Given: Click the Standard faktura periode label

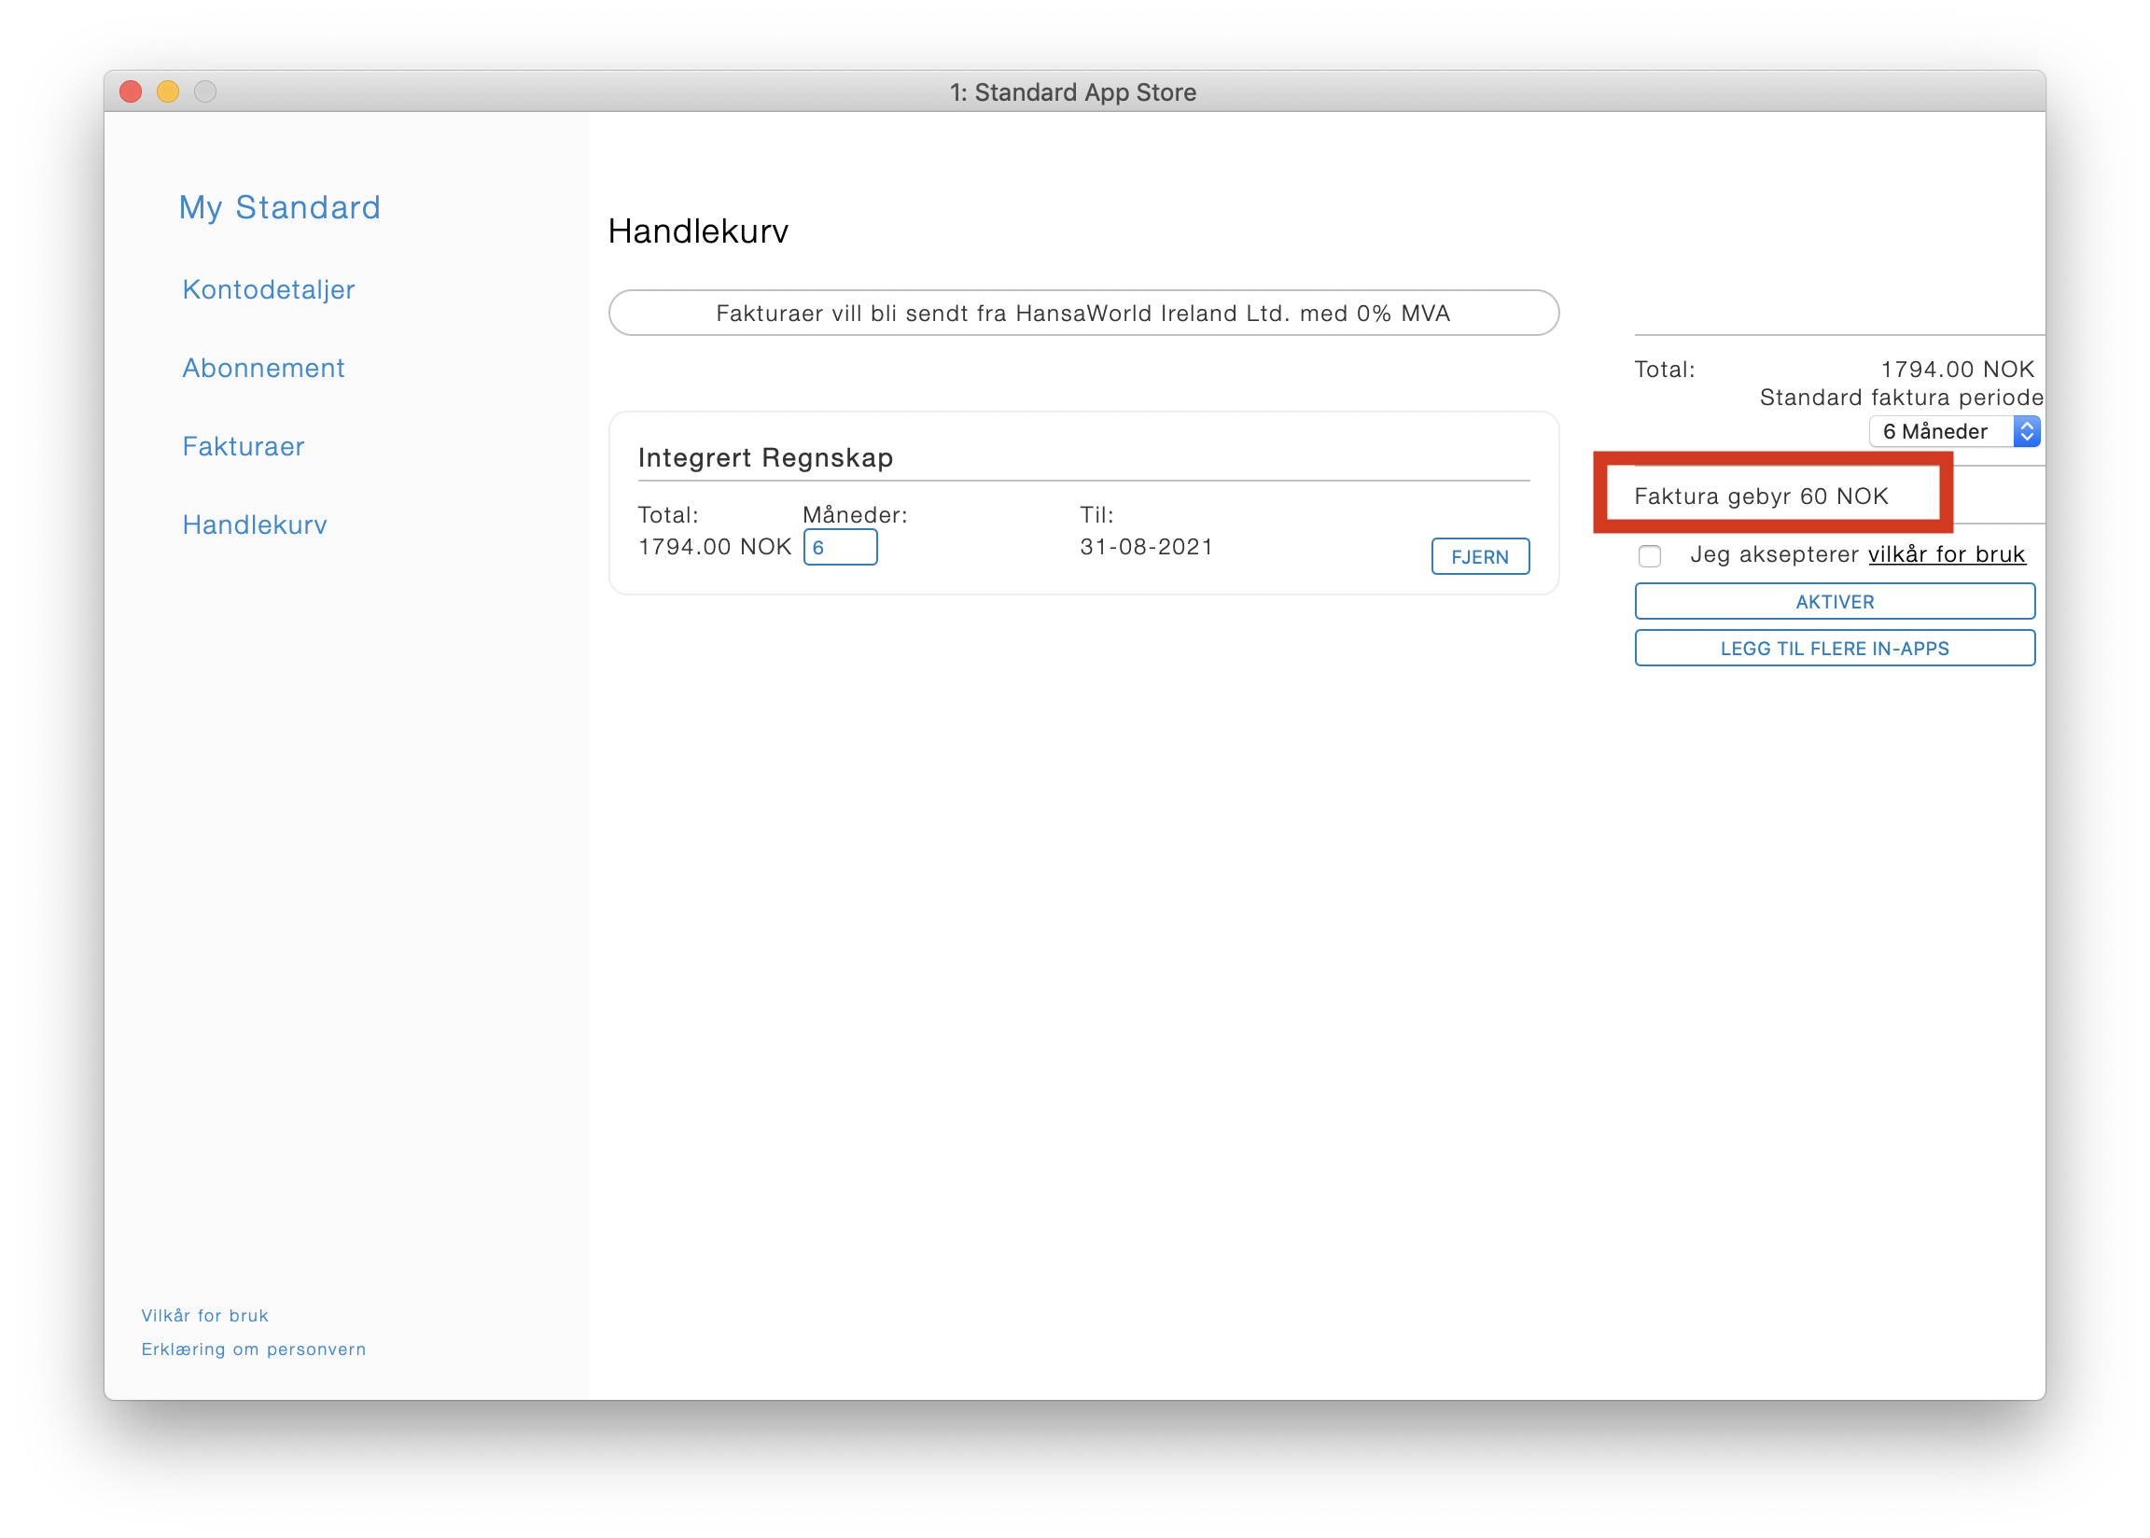Looking at the screenshot, I should click(1900, 397).
